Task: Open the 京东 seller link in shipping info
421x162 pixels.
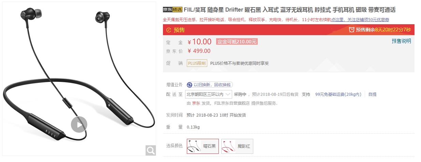Action: point(196,103)
